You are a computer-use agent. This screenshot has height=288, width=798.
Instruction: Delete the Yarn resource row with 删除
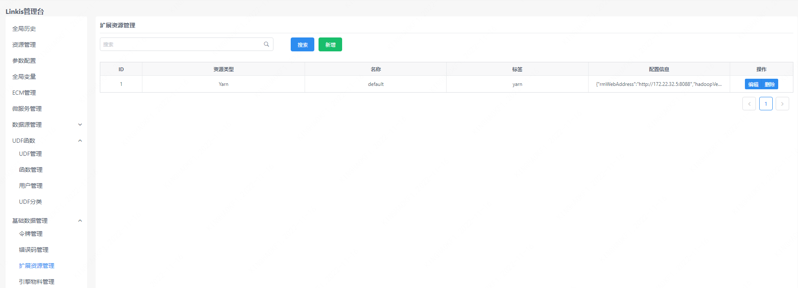coord(770,84)
